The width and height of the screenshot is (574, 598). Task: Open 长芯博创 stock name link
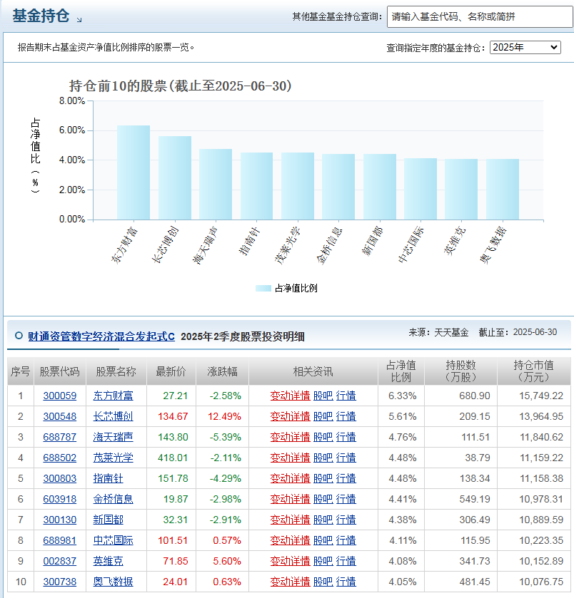tap(113, 416)
